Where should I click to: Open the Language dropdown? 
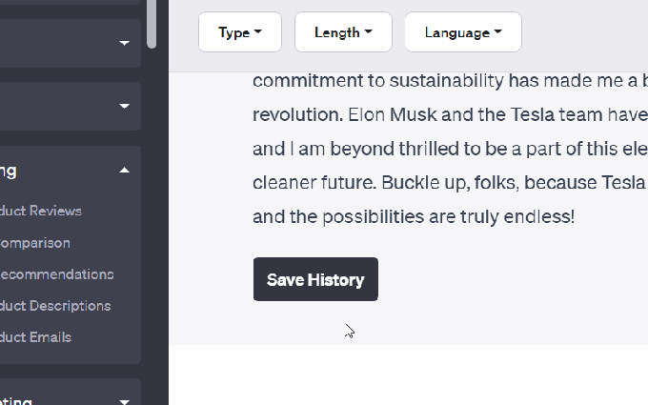[462, 32]
